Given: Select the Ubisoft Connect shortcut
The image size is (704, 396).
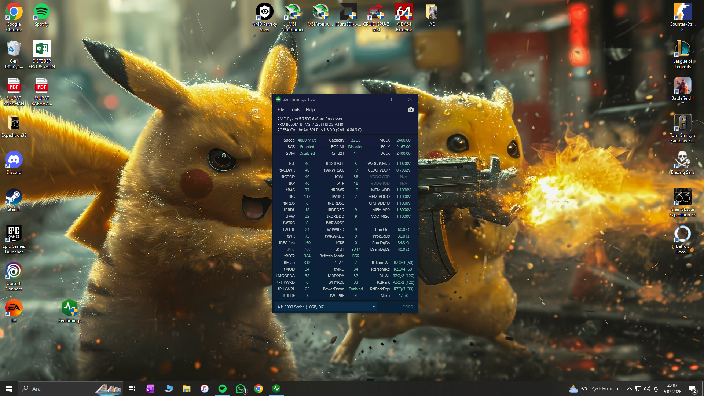Looking at the screenshot, I should tap(14, 276).
